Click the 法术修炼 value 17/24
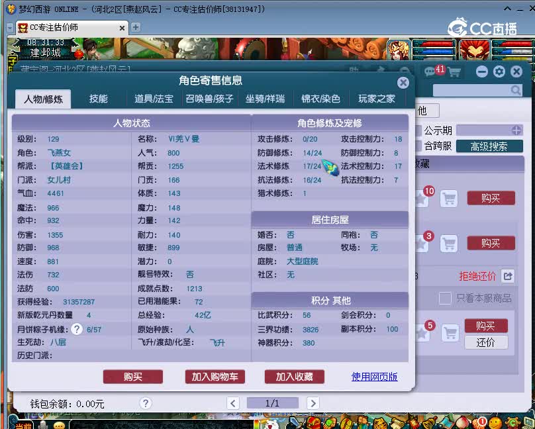Viewport: 535px width, 429px height. point(312,166)
